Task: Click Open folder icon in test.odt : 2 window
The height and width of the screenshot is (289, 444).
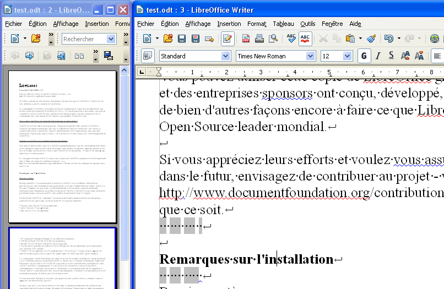Action: tap(36, 39)
